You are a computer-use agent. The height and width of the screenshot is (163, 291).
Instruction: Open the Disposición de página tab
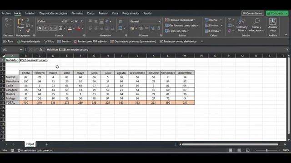pyautogui.click(x=53, y=13)
